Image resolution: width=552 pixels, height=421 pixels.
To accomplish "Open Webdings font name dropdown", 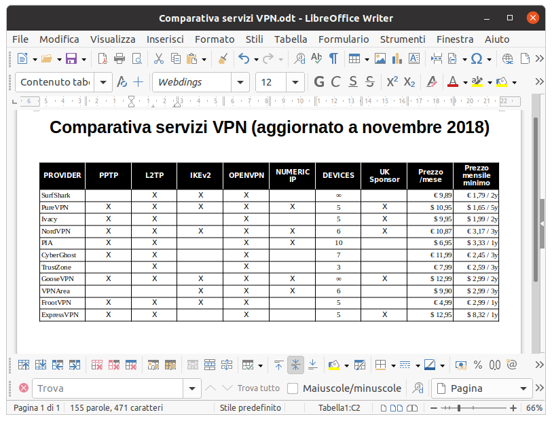I will coord(240,82).
